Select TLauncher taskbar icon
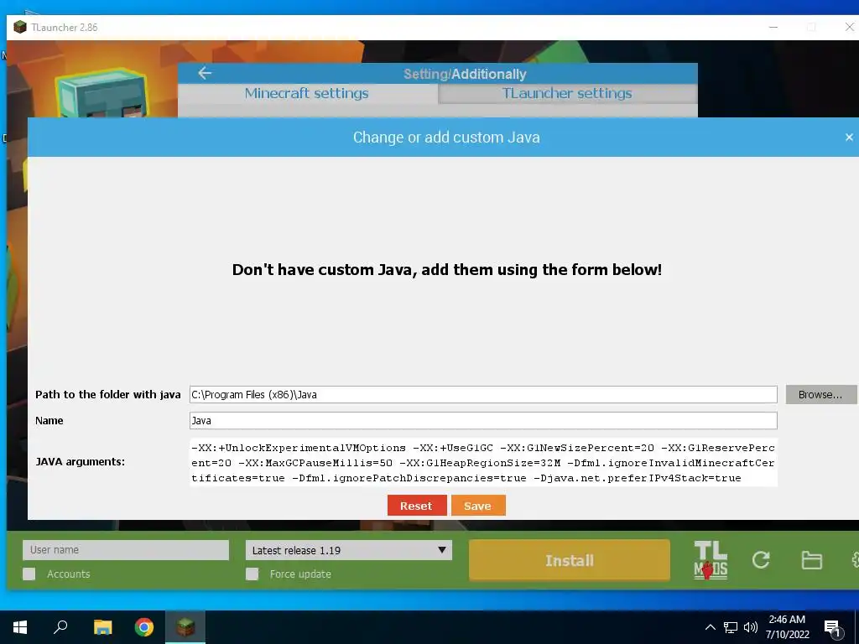This screenshot has width=859, height=644. pyautogui.click(x=185, y=627)
